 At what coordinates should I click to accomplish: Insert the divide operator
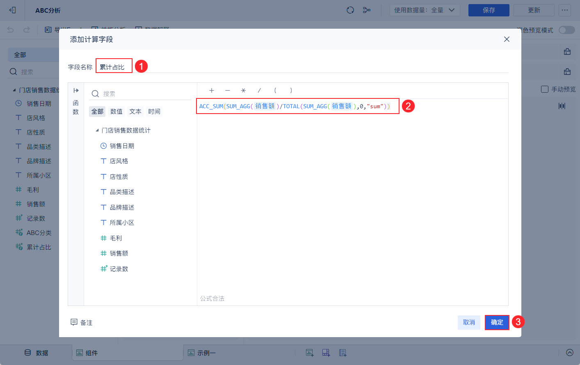[259, 91]
